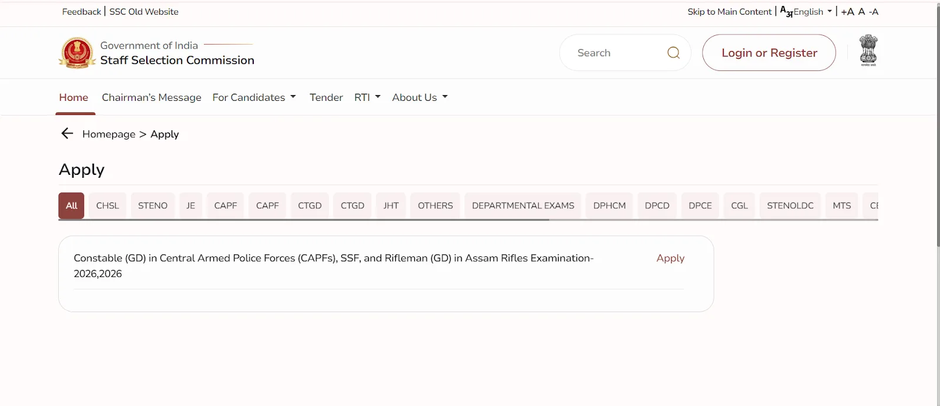Go to the Home menu item
940x406 pixels.
73,97
